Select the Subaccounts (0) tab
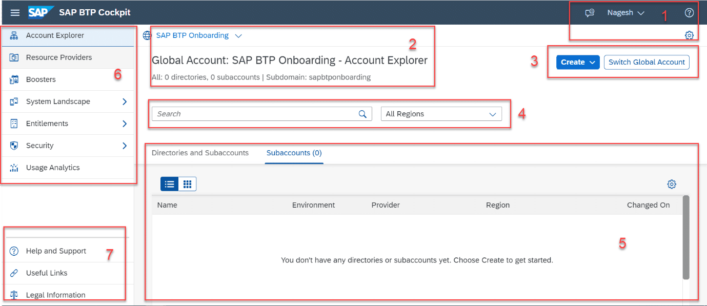Viewport: 707px width, 306px height. click(x=294, y=152)
